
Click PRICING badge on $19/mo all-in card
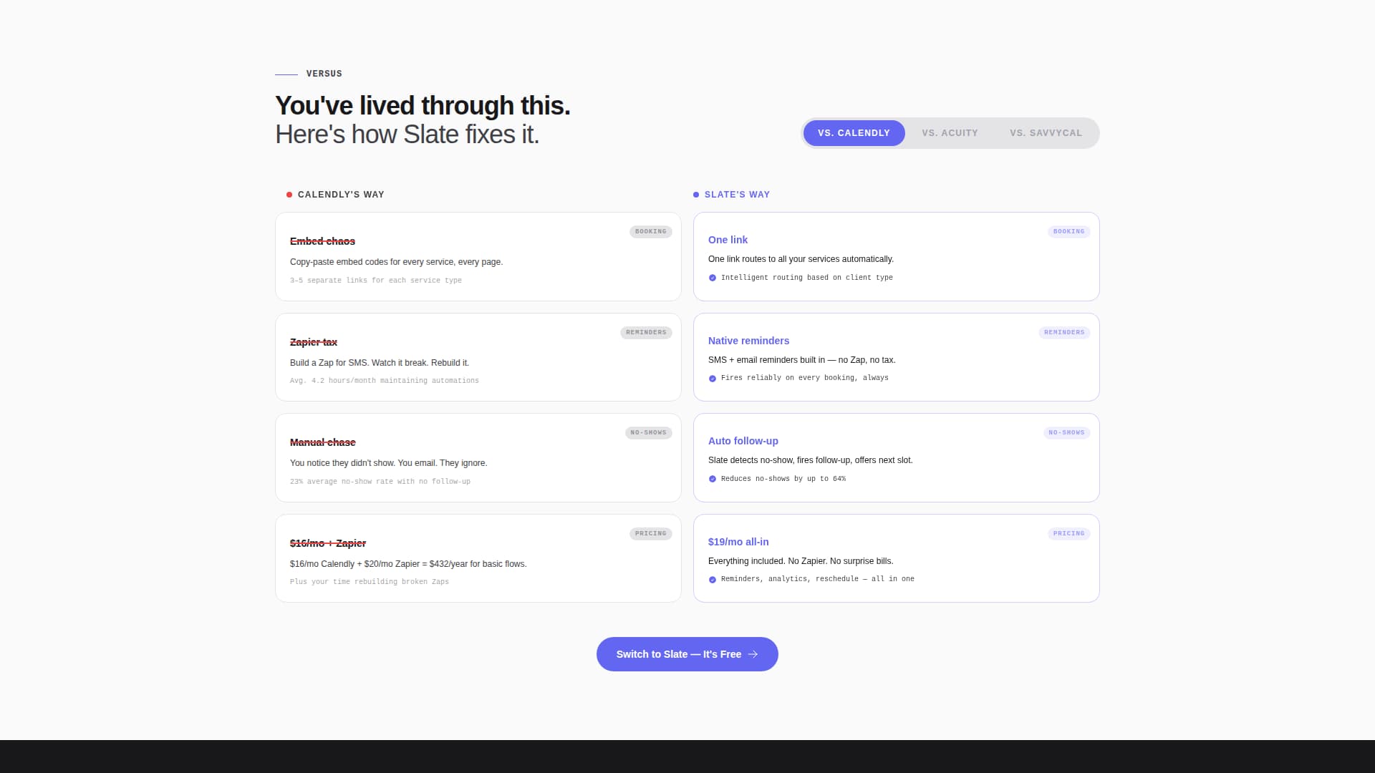[x=1068, y=534]
